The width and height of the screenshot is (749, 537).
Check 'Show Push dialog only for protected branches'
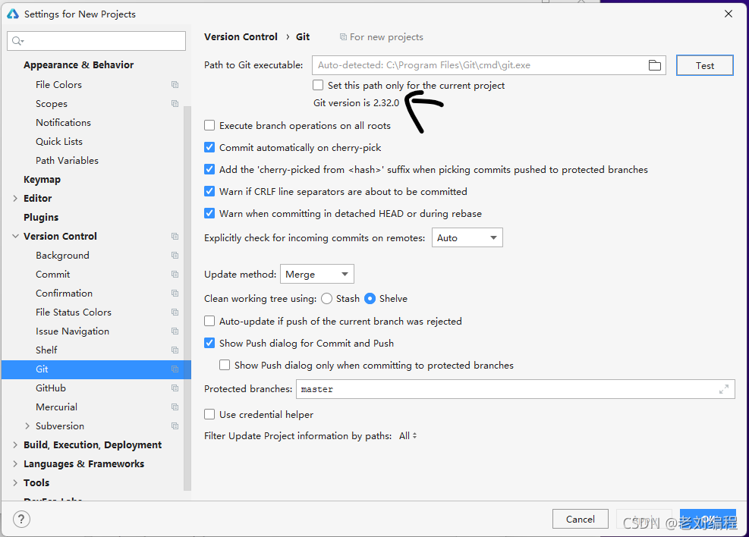(225, 365)
